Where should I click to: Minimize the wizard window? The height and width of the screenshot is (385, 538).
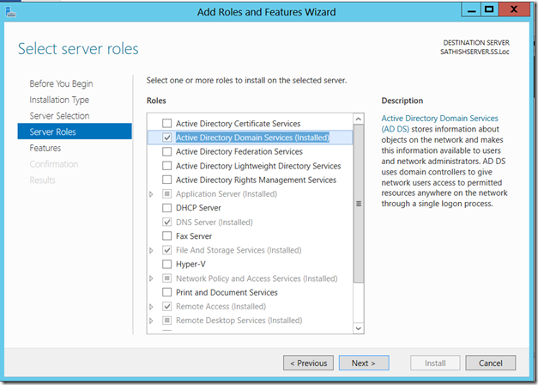click(471, 10)
